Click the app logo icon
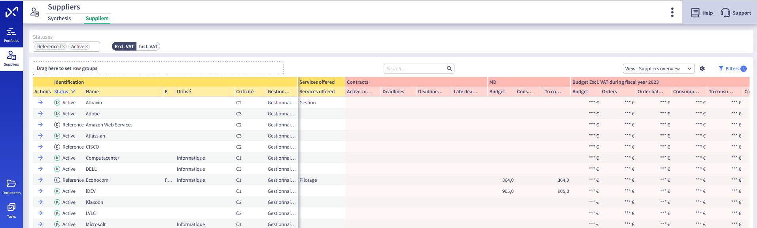The image size is (757, 228). (11, 12)
